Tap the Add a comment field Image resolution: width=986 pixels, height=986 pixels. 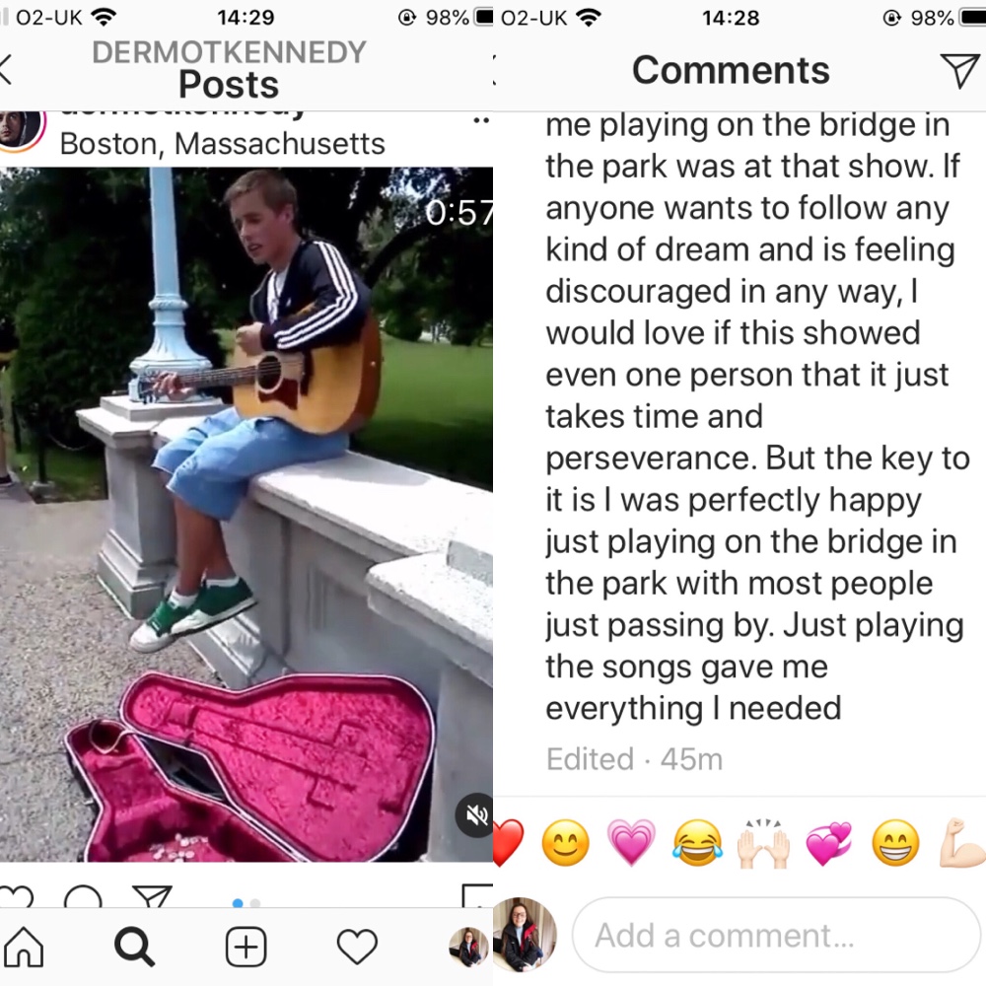pos(777,935)
